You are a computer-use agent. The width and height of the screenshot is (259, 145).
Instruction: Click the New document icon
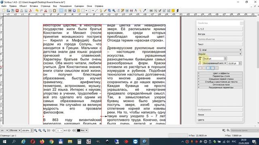4,11
